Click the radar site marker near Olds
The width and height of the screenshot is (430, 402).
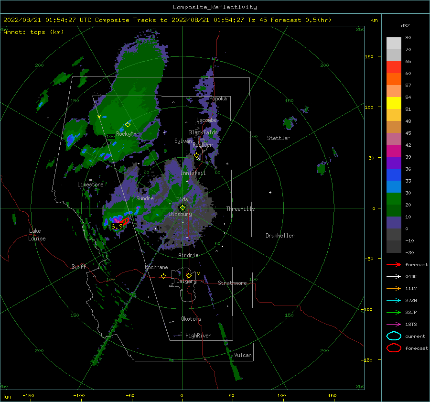(x=183, y=208)
